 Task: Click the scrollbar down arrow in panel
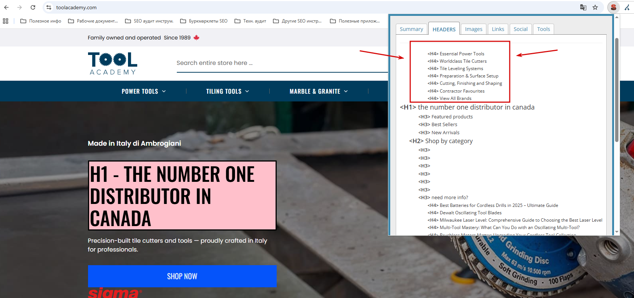617,232
